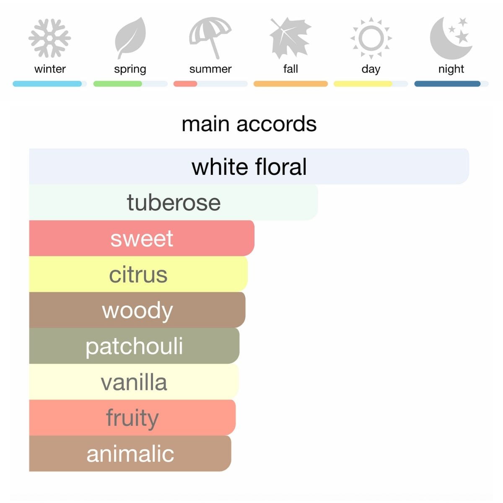The image size is (503, 503).
Task: Select the vanilla accord bar
Action: 134,381
